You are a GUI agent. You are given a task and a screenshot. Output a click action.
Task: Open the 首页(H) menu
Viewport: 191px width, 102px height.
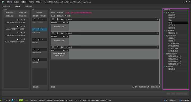(9, 2)
